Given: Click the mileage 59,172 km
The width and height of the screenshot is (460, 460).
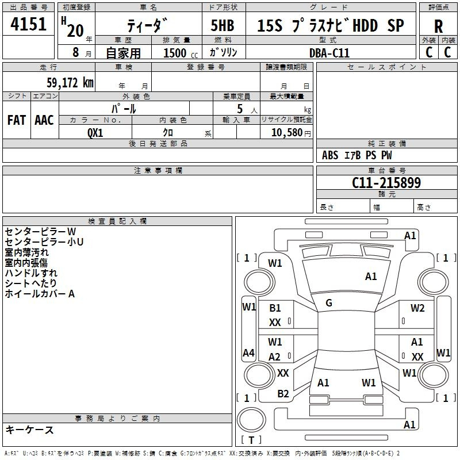Looking at the screenshot, I should click(70, 83).
